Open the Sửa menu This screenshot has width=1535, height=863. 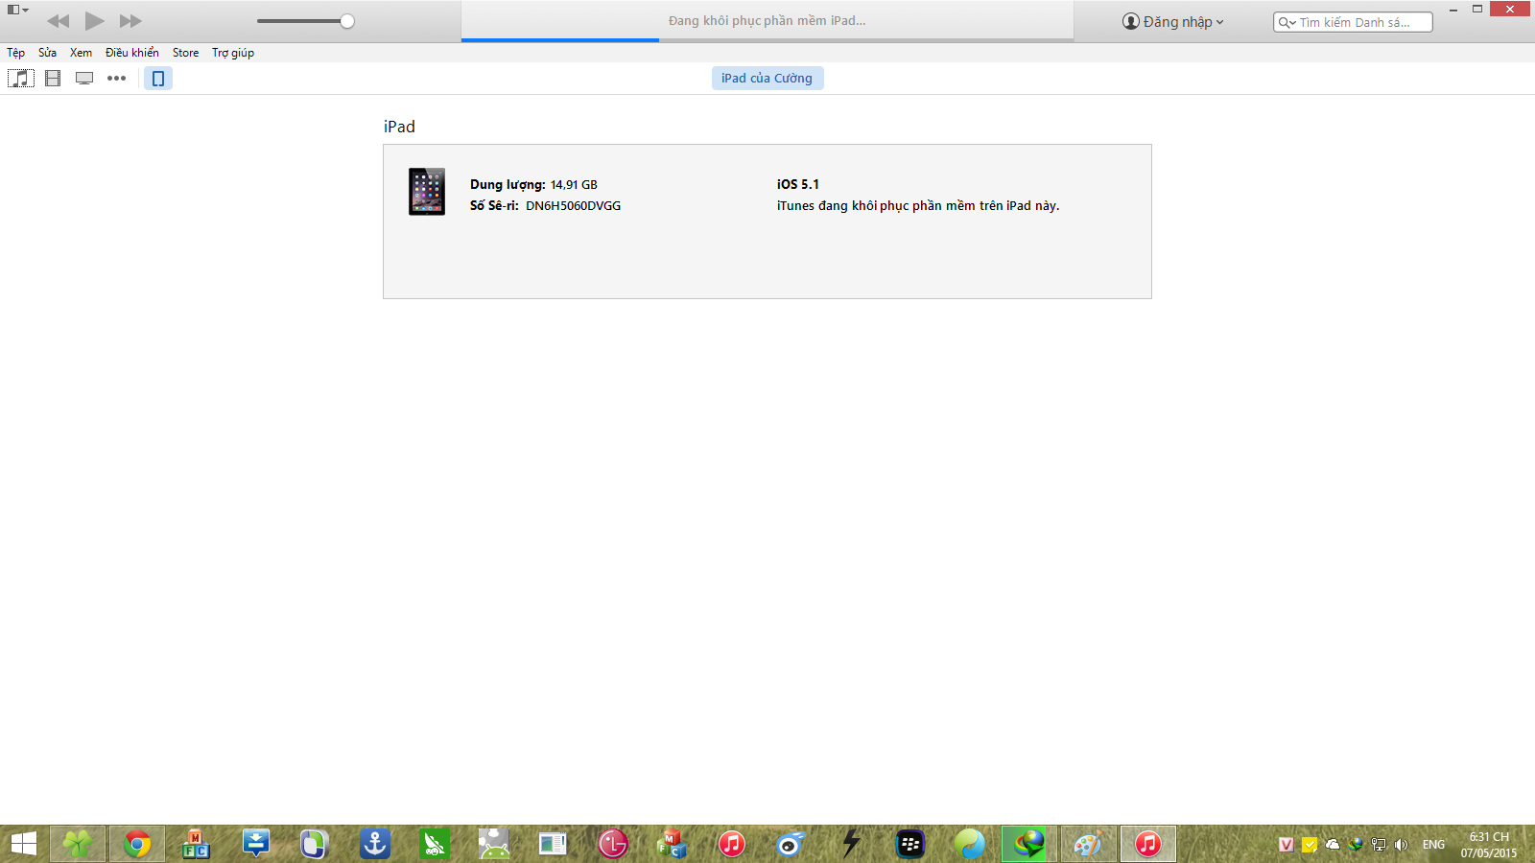click(47, 53)
